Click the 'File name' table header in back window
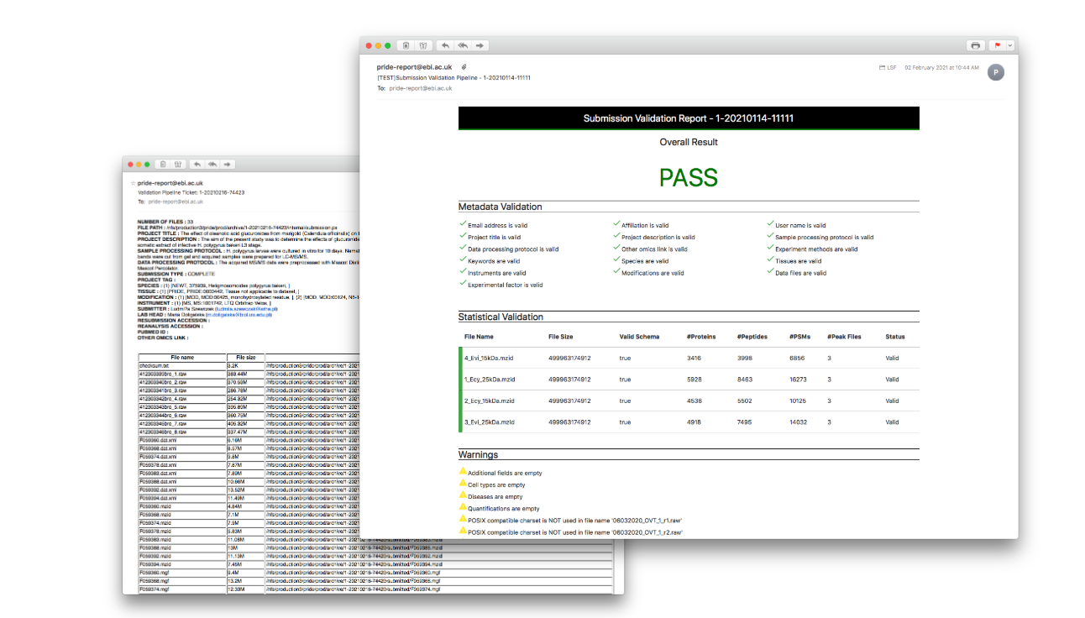1085x618 pixels. point(182,357)
